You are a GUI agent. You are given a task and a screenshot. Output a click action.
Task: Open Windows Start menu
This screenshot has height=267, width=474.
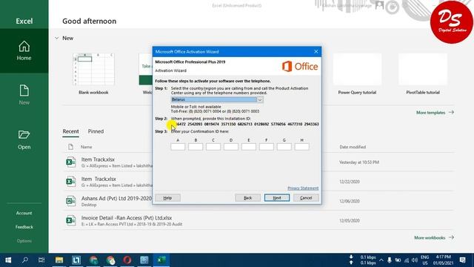point(8,260)
